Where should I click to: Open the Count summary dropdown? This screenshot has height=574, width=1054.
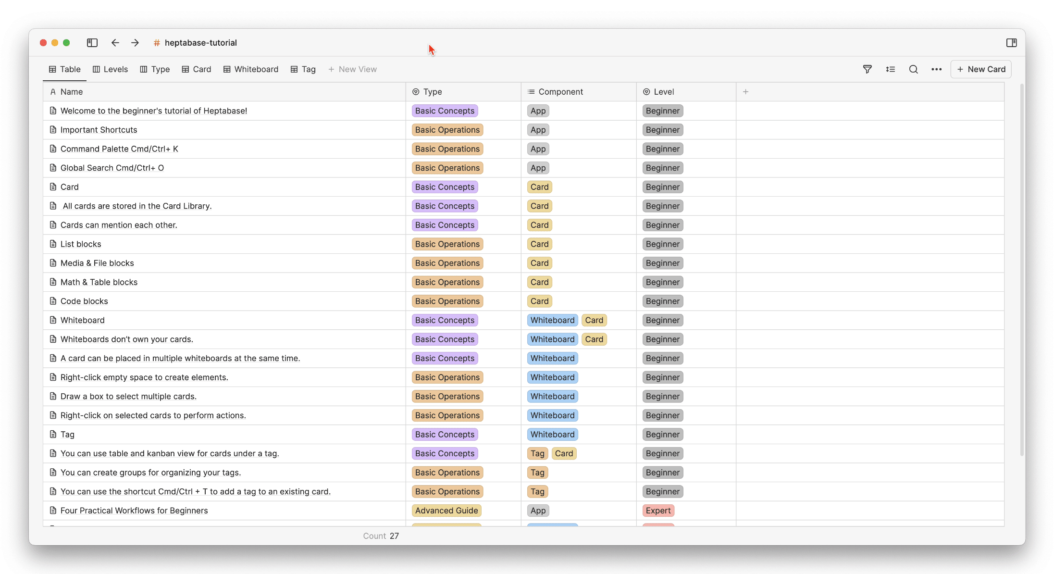(x=381, y=536)
